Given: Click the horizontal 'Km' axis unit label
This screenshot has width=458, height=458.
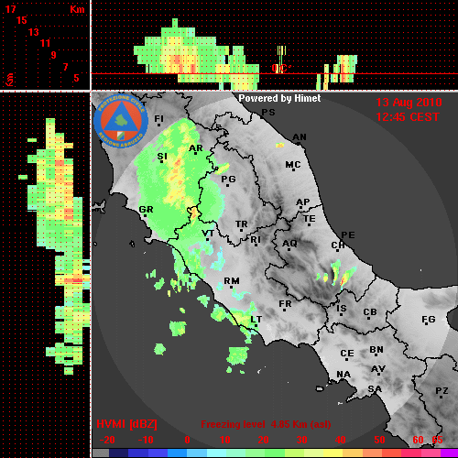Looking at the screenshot, I should pyautogui.click(x=77, y=9).
